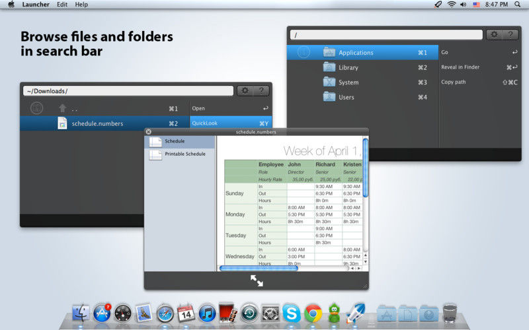Click the pen icon in menu bar
Screen dimensions: 529x330
(438, 5)
